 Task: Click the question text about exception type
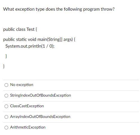[59, 9]
